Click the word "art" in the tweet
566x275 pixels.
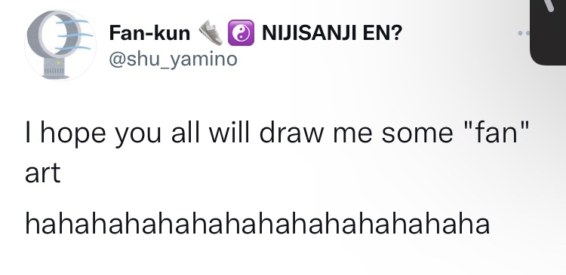(x=42, y=173)
